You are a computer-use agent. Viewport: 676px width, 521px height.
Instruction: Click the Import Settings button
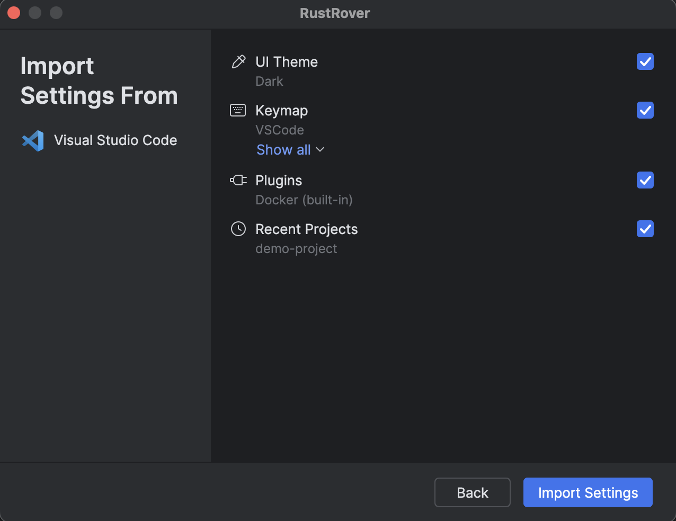[588, 492]
